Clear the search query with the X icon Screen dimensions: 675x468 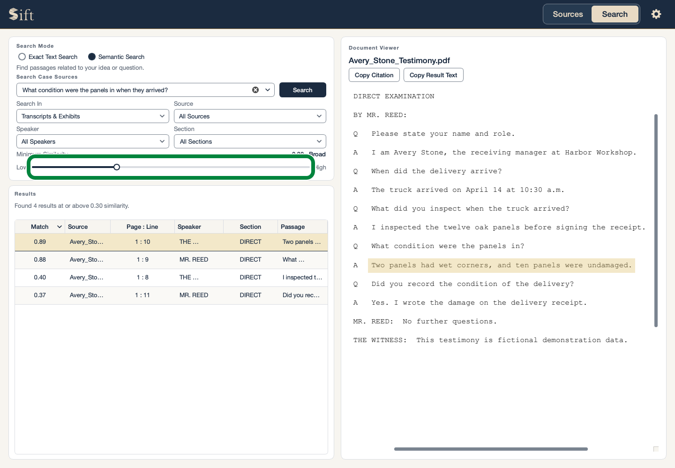coord(255,90)
